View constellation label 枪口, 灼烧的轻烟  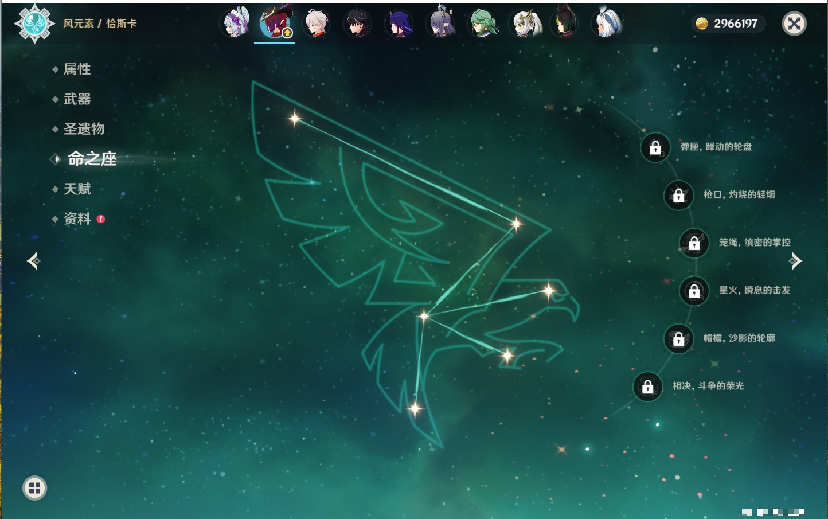click(x=739, y=194)
